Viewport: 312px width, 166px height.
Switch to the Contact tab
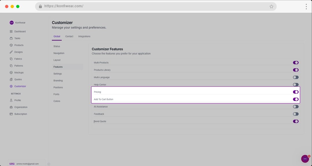(69, 37)
